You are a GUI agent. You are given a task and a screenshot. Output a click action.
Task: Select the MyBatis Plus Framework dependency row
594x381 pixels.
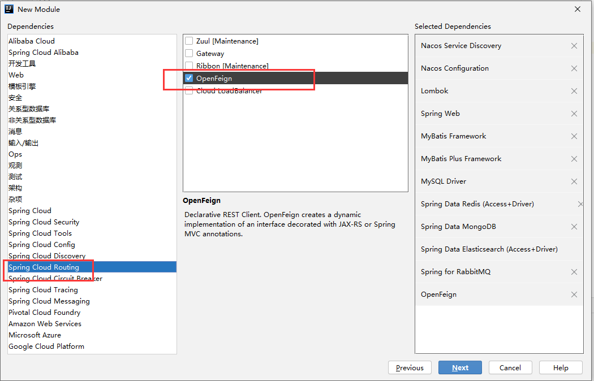[499, 159]
